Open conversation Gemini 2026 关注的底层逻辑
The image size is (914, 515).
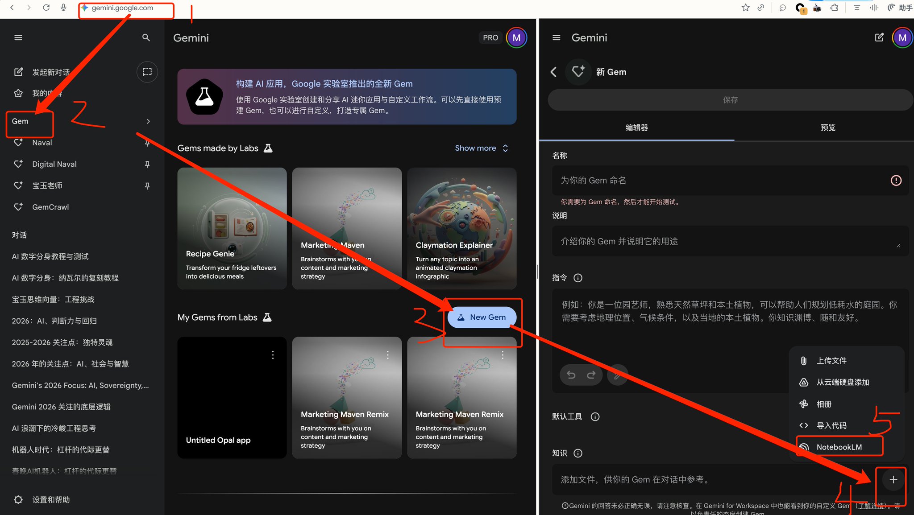pyautogui.click(x=61, y=407)
